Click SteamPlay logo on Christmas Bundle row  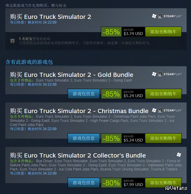[173, 110]
